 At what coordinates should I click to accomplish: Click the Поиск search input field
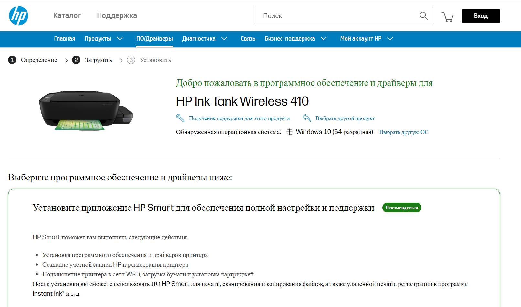(x=344, y=16)
